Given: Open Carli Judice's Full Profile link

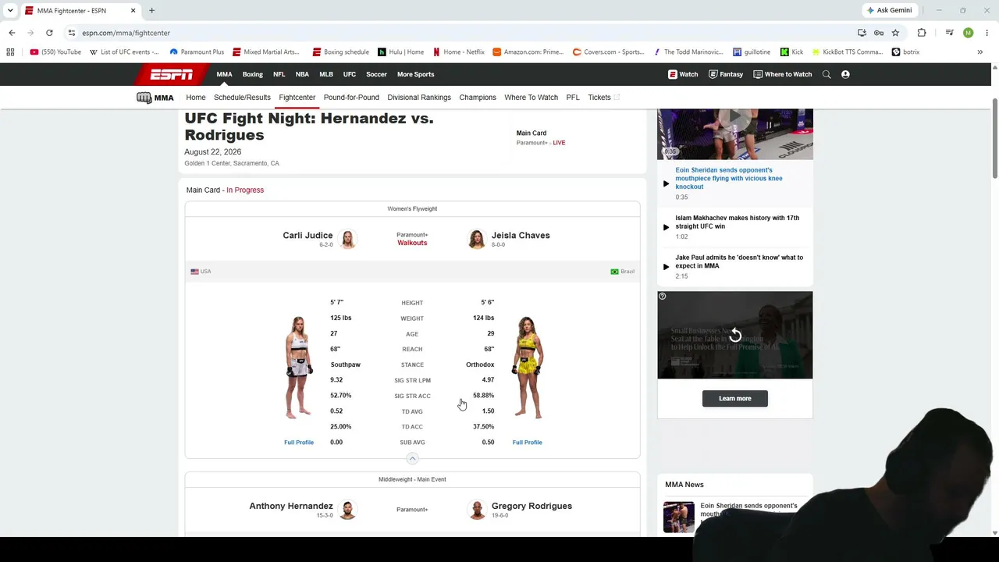Looking at the screenshot, I should [299, 443].
